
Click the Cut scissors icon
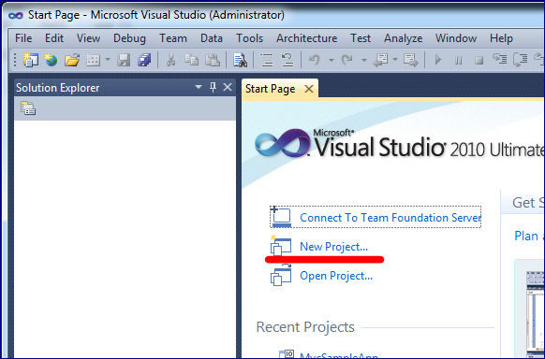[170, 60]
